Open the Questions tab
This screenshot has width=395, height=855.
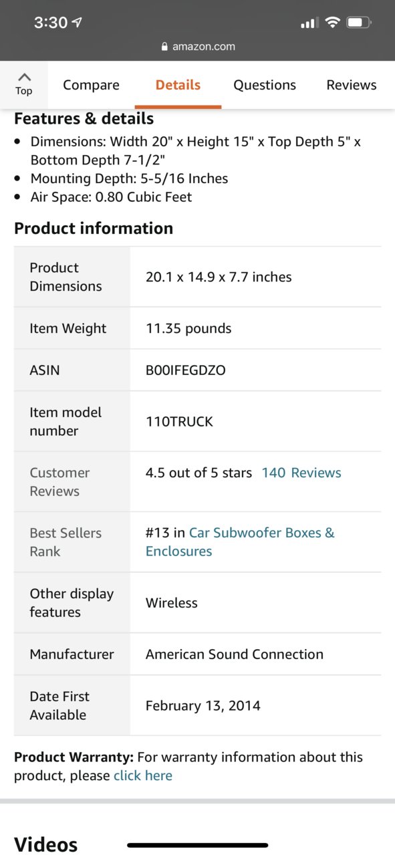click(265, 85)
